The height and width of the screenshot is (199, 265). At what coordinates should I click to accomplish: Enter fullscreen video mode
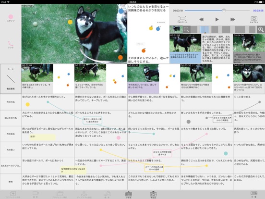pos(182,19)
